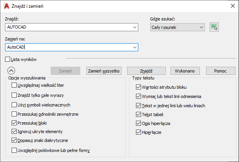The image size is (239, 162).
Task: Enable the Lista wyników checkbox
Action: click(x=8, y=59)
